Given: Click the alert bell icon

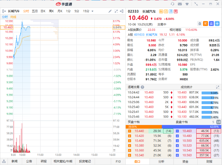Looking at the screenshot, I should click(x=200, y=23).
